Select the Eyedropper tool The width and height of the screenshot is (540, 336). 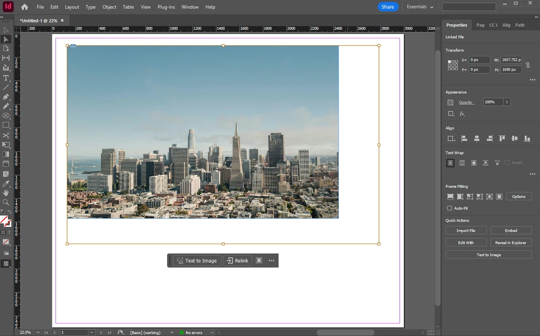[6, 183]
